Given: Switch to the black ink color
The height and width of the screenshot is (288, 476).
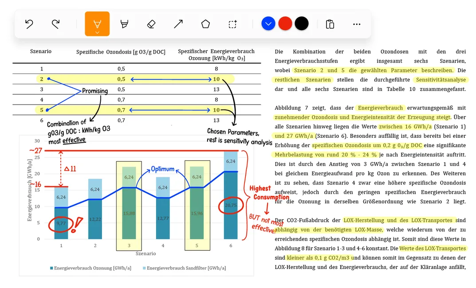Looking at the screenshot, I should (302, 23).
